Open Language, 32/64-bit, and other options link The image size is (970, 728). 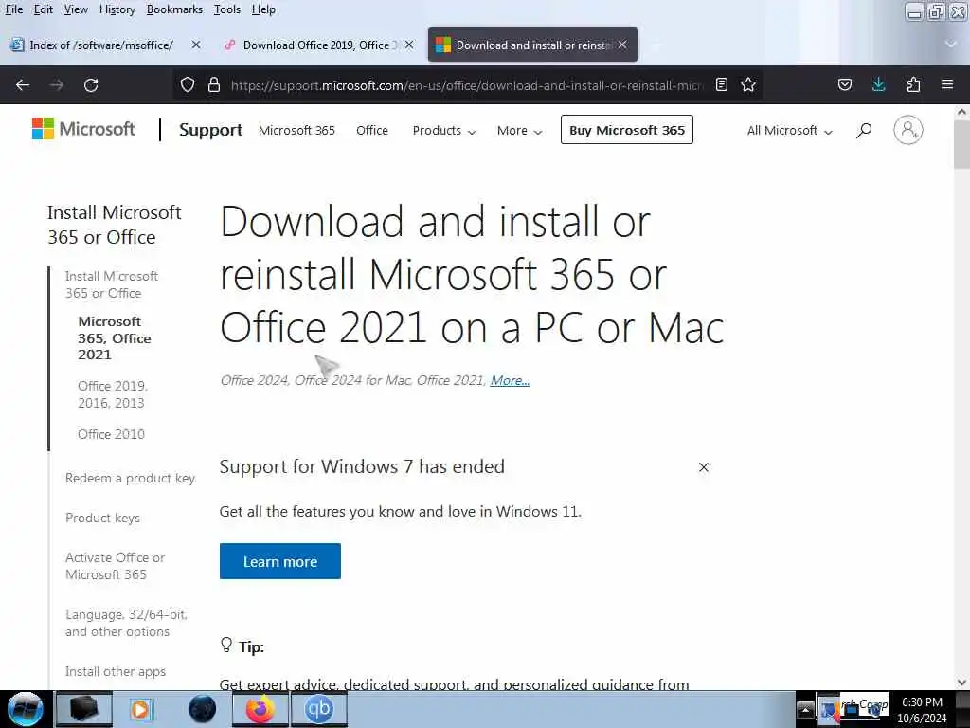126,623
